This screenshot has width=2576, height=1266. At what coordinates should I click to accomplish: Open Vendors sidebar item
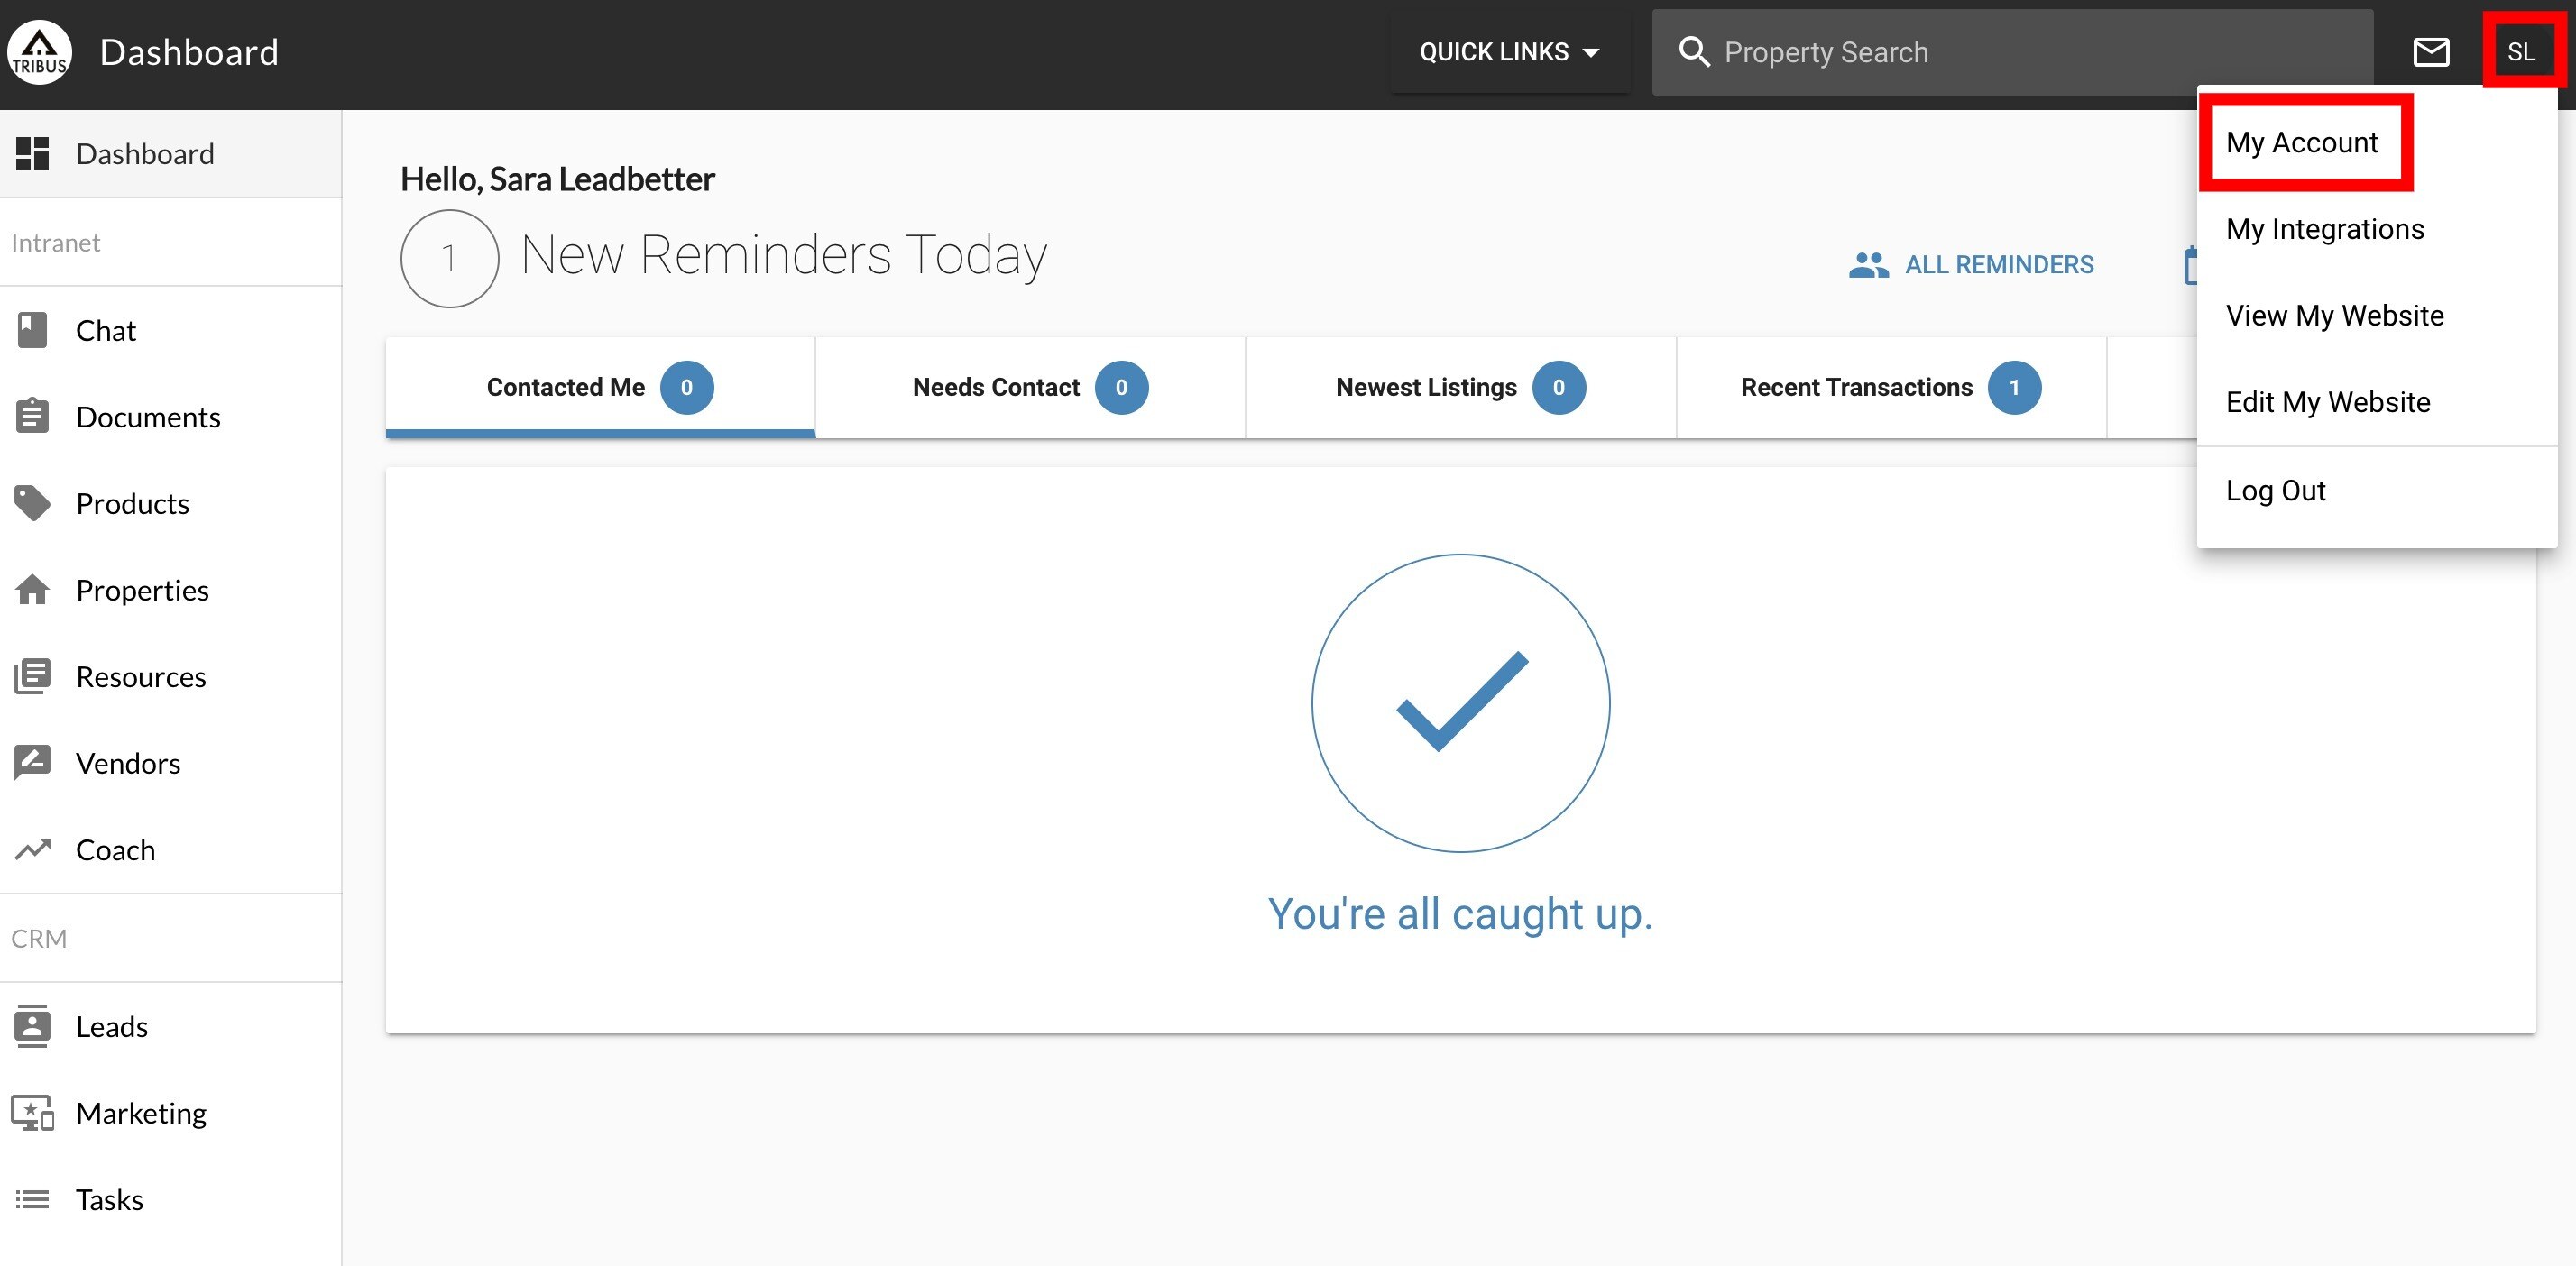pyautogui.click(x=170, y=763)
